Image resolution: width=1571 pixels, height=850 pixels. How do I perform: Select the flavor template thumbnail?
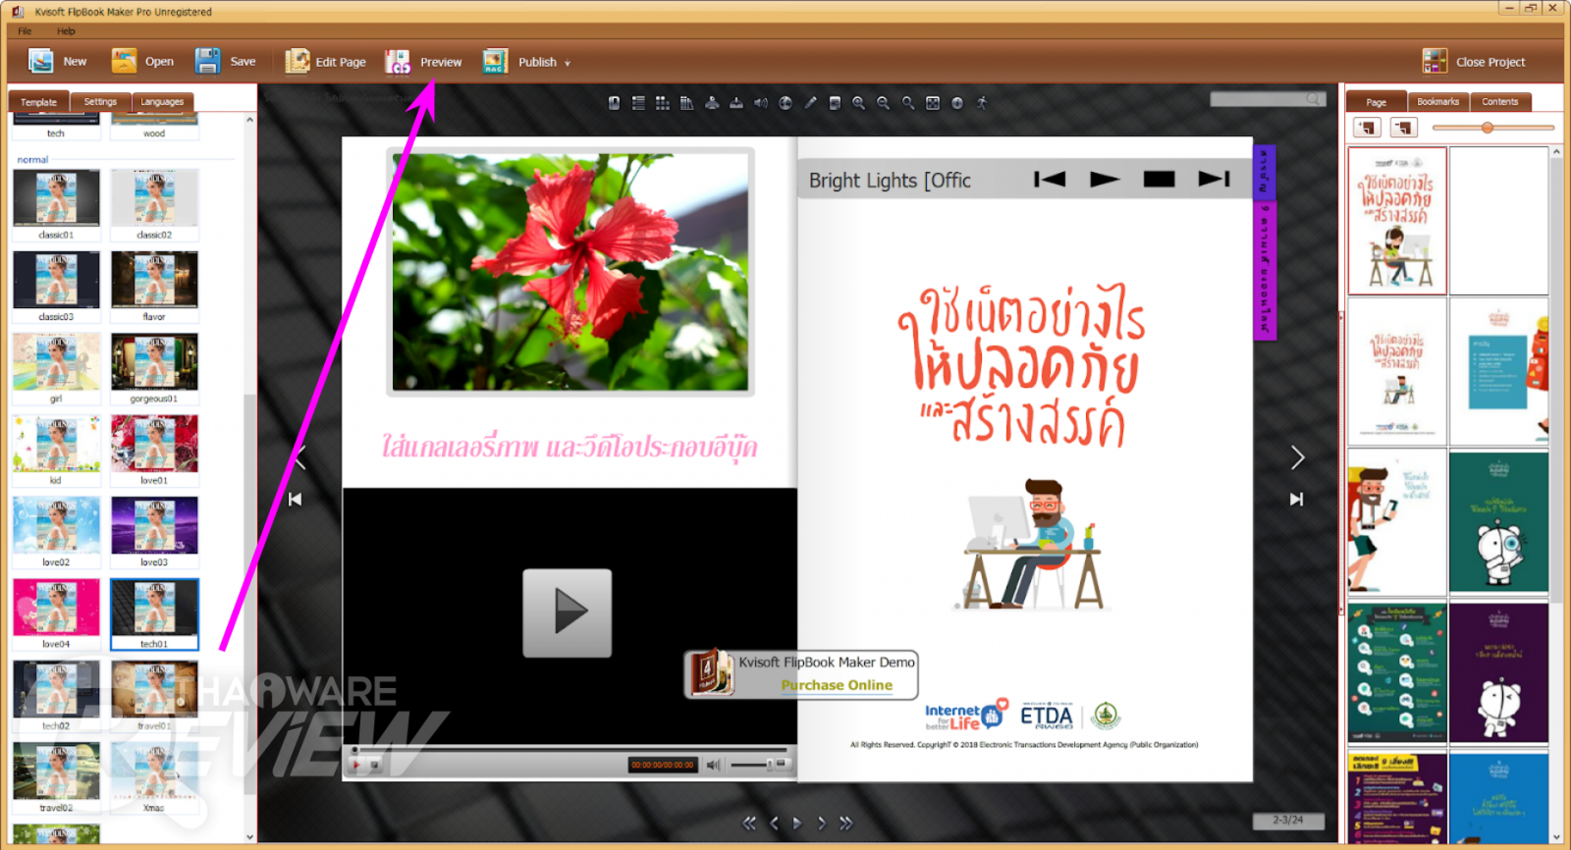(154, 280)
